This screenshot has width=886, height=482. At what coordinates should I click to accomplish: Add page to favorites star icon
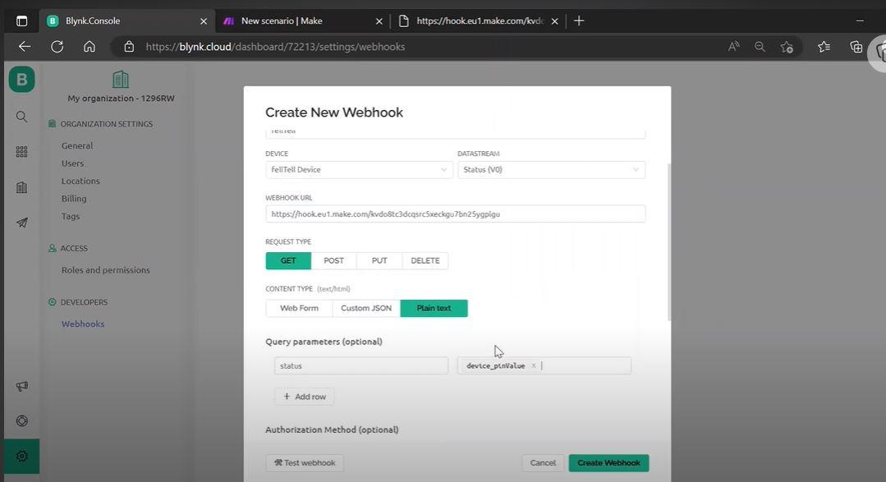[x=787, y=47]
